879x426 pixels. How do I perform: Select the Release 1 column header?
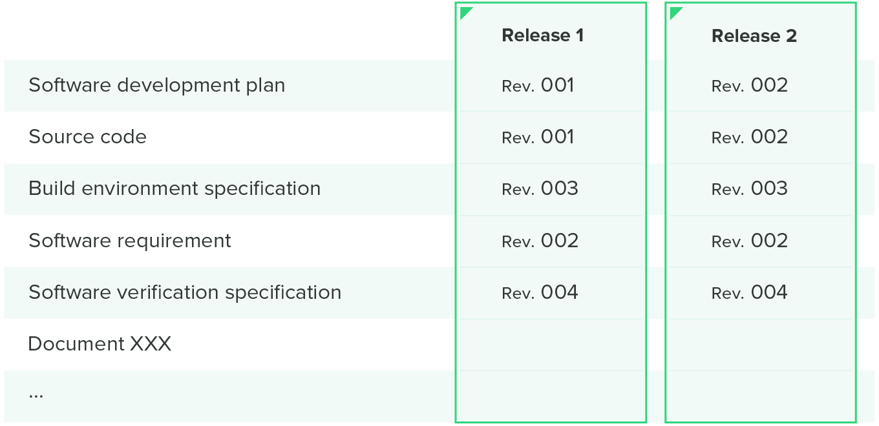(542, 35)
